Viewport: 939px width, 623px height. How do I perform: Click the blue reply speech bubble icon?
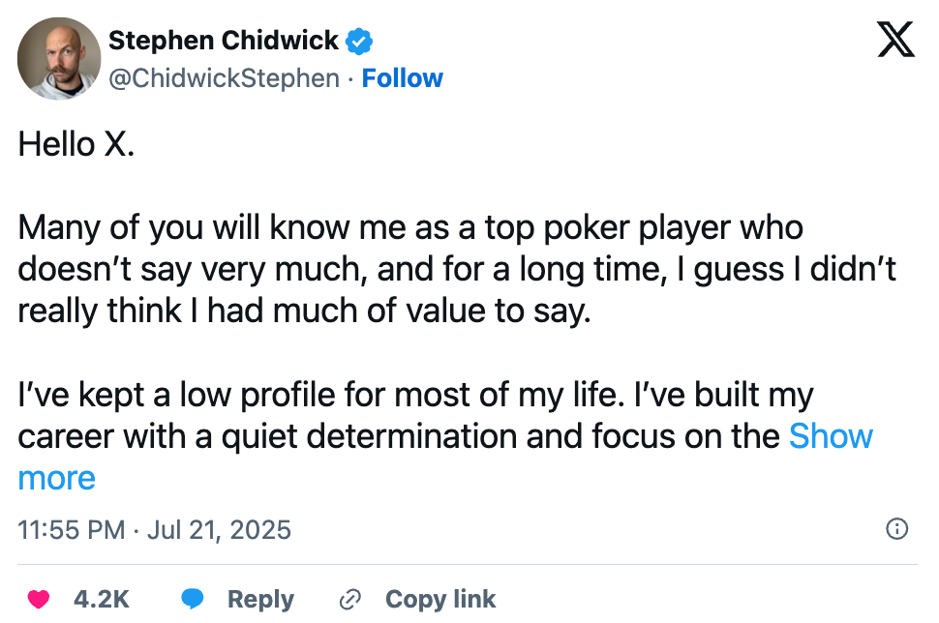193,599
